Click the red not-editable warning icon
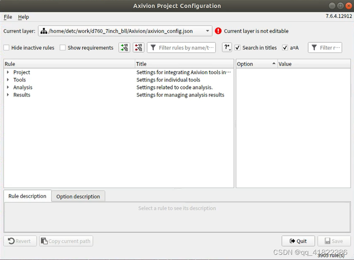The width and height of the screenshot is (354, 260). [x=218, y=31]
